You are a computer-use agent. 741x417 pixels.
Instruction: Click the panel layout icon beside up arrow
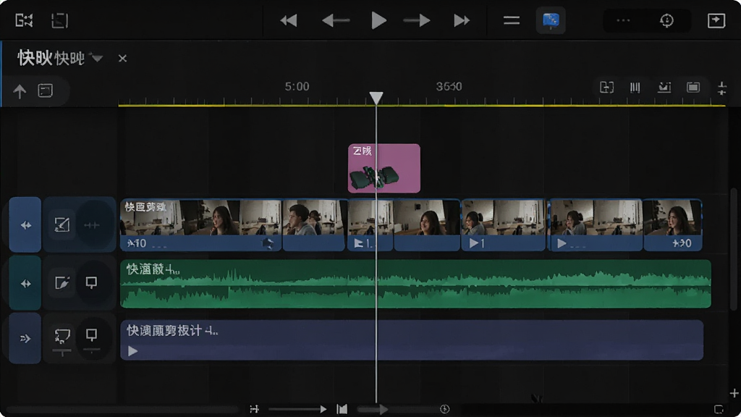[x=46, y=90]
